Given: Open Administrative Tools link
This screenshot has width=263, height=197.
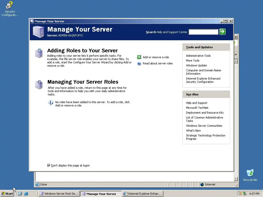Looking at the screenshot, I should (x=198, y=56).
